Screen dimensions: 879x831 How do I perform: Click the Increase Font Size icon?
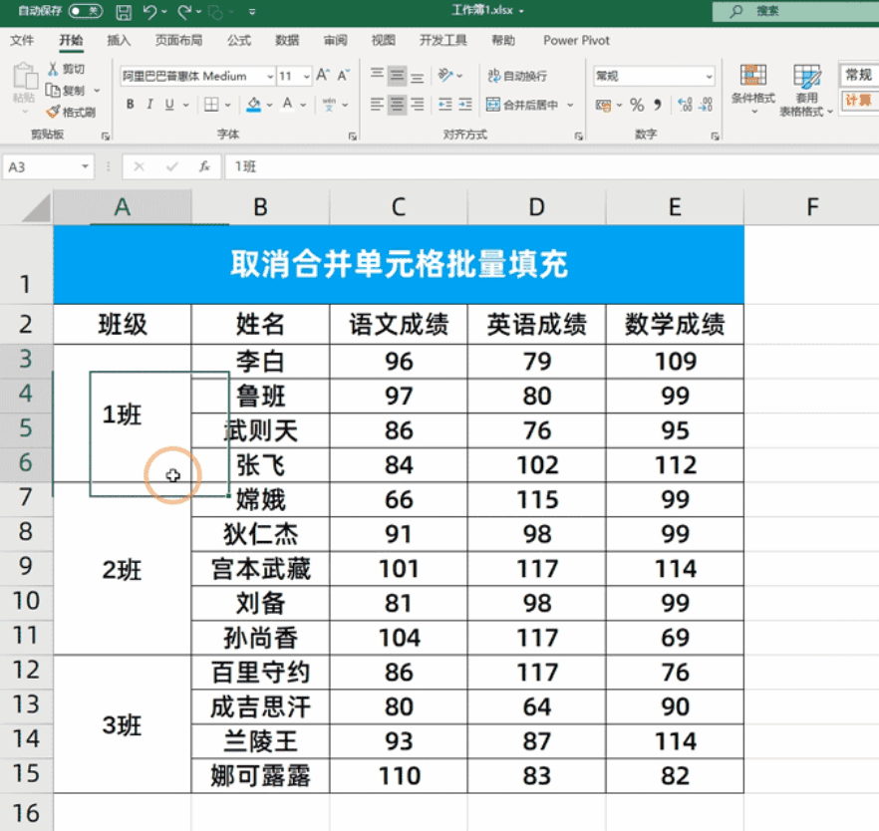[322, 76]
